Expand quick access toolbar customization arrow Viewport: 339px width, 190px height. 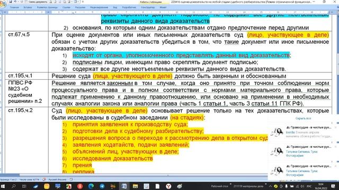coord(83,2)
